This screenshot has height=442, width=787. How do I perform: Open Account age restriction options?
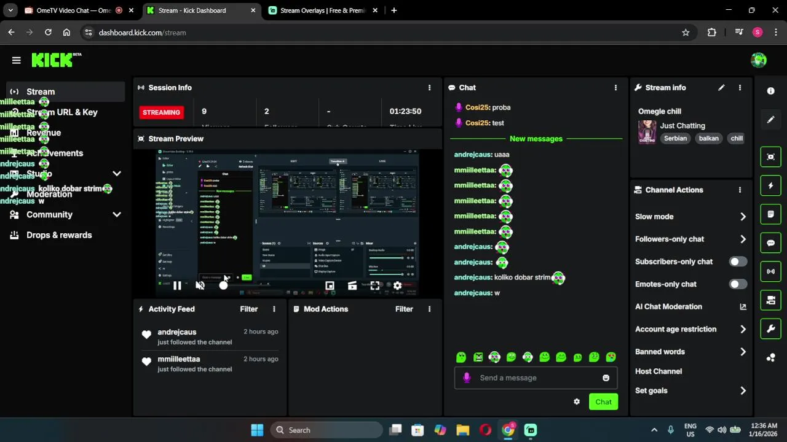click(690, 329)
